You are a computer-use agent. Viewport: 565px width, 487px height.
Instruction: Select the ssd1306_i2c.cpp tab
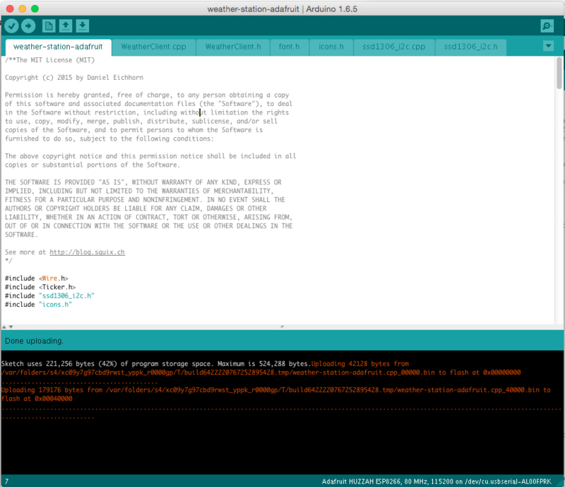click(393, 47)
